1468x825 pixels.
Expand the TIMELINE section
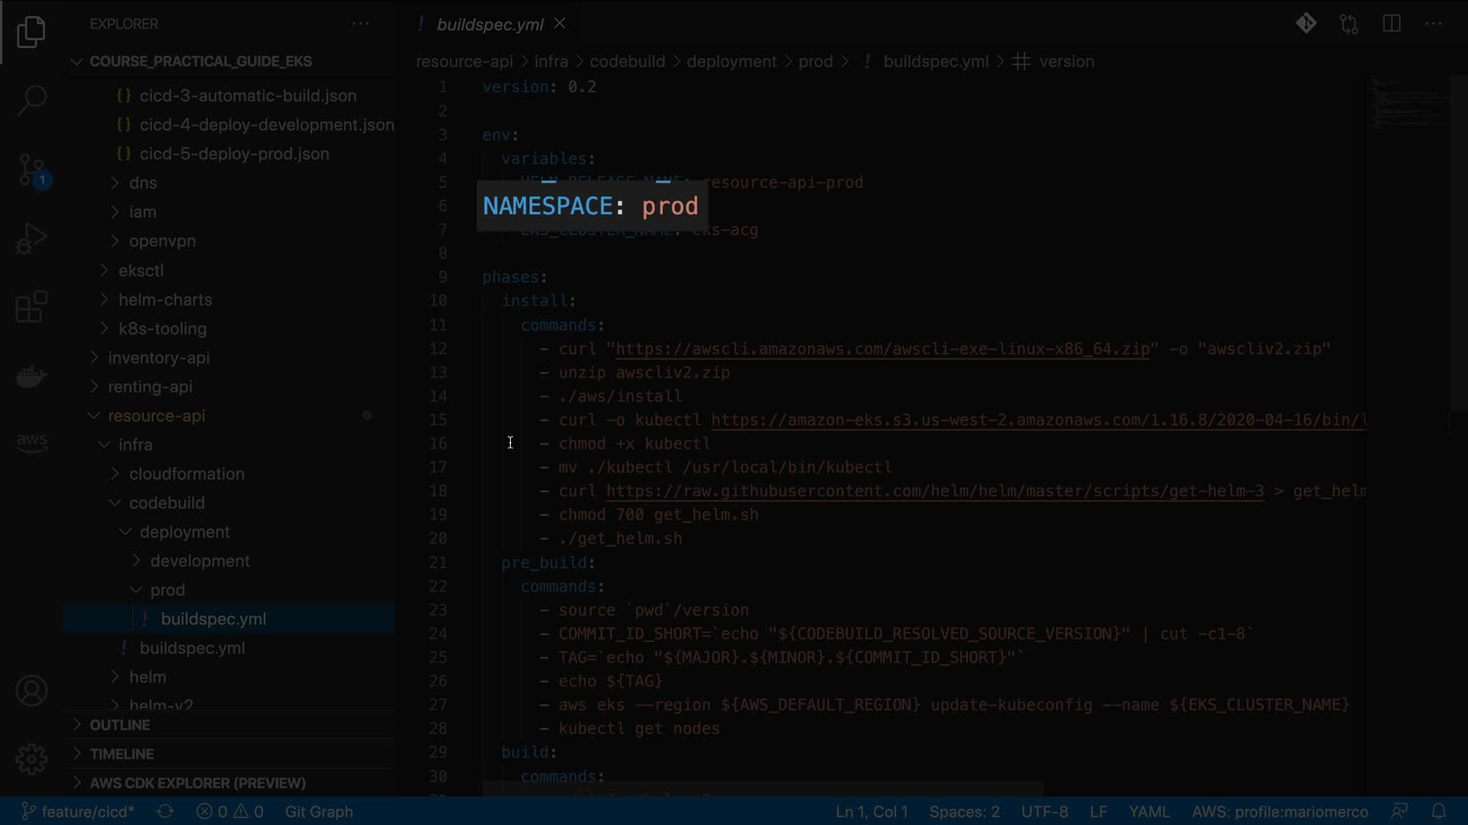click(x=122, y=754)
